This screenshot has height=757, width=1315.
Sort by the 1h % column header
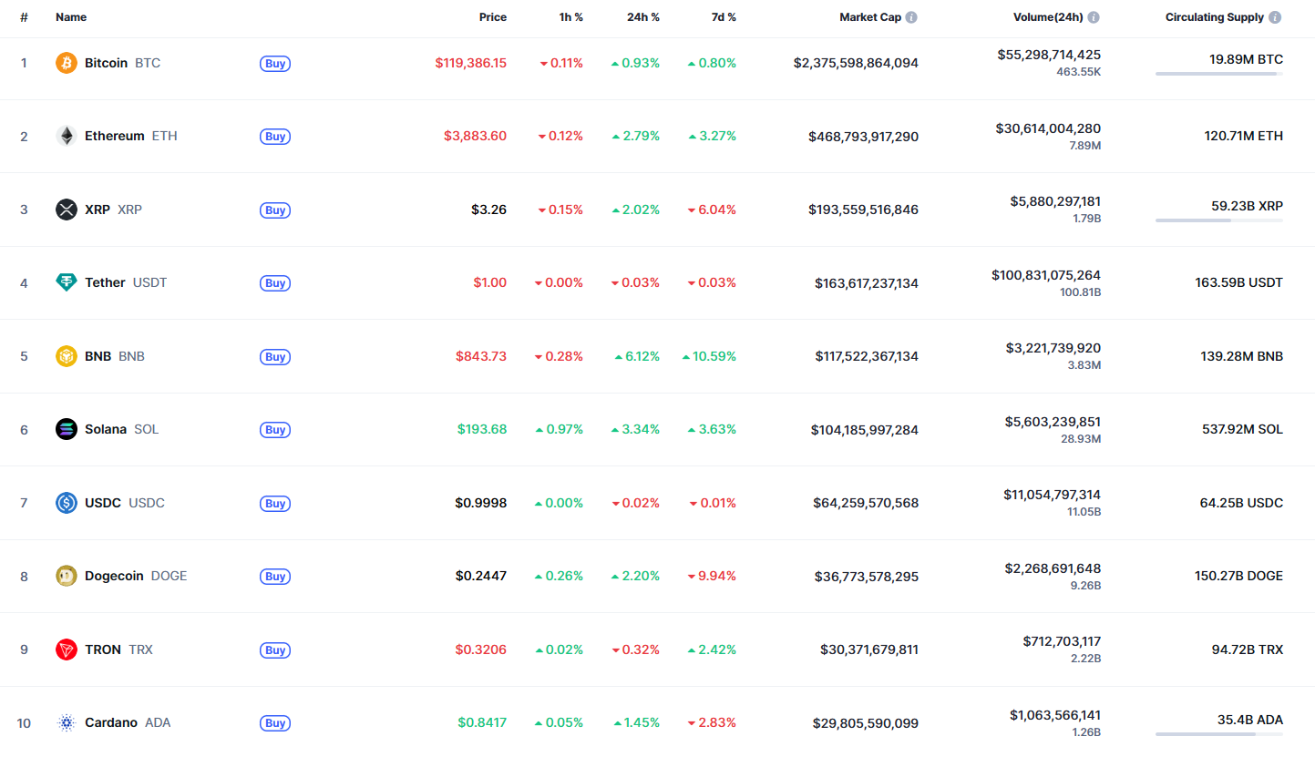coord(571,17)
